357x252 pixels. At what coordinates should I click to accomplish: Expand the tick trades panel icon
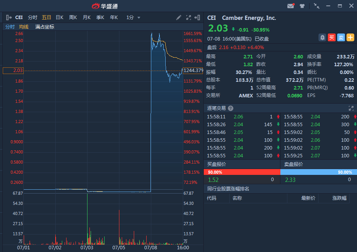coord(351,108)
